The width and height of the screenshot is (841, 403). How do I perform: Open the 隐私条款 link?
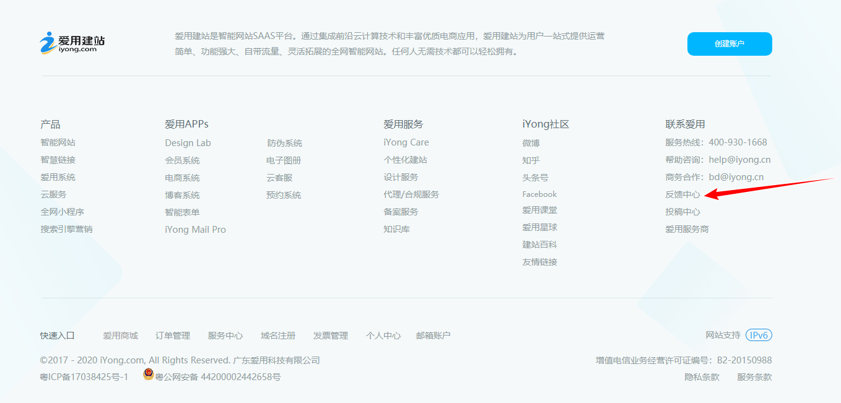702,376
